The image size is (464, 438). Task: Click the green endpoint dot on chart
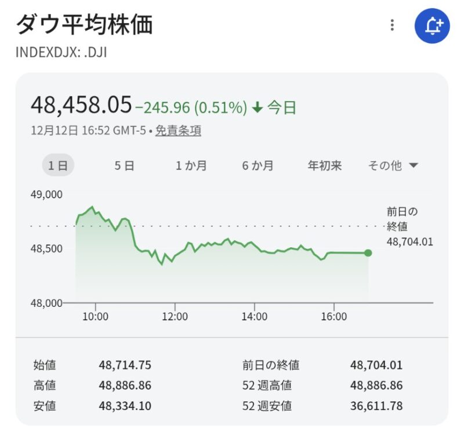tap(368, 253)
